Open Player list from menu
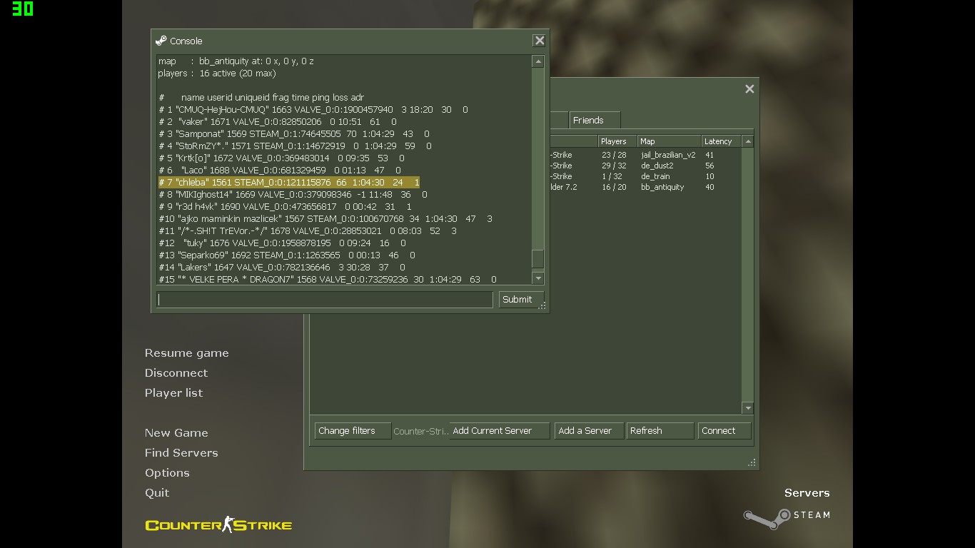Screen dimensions: 975x548 [173, 393]
